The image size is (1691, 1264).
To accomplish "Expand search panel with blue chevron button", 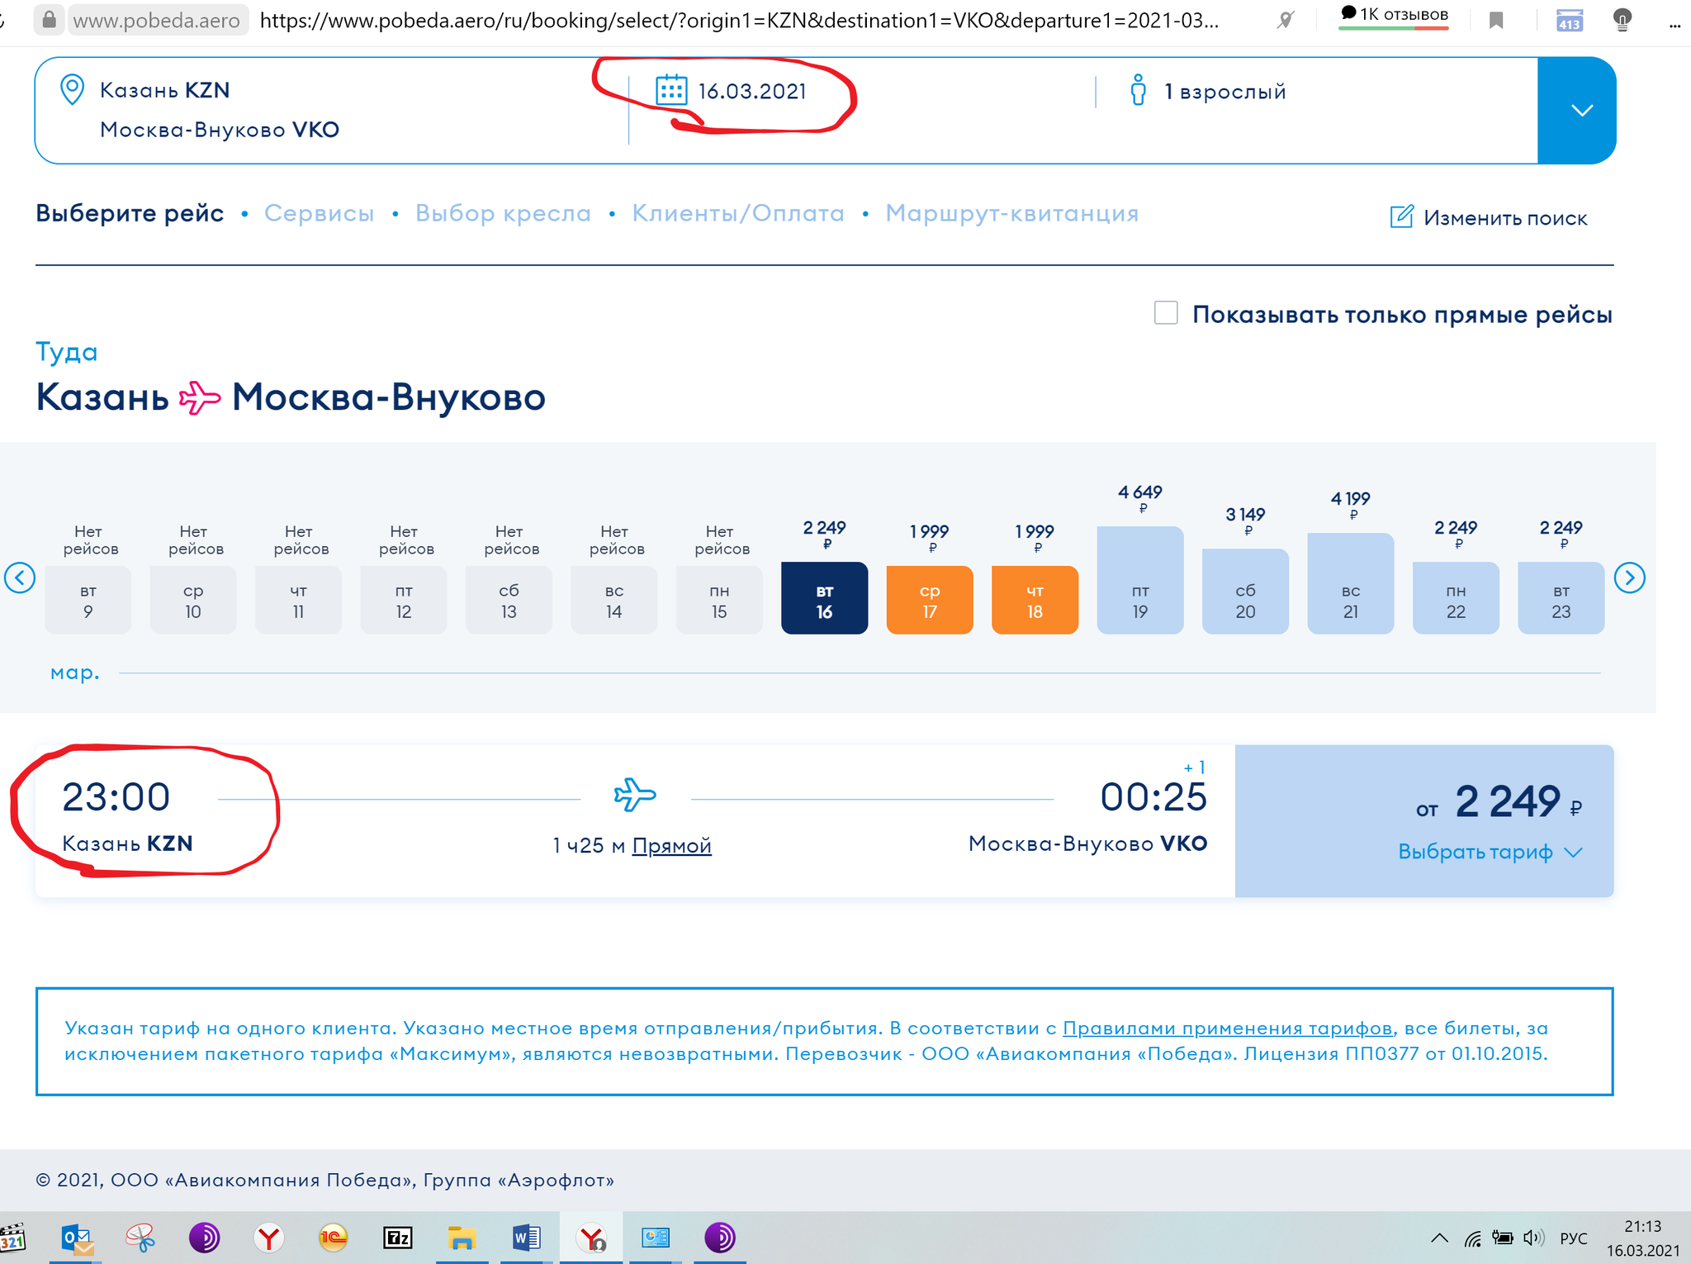I will tap(1577, 110).
